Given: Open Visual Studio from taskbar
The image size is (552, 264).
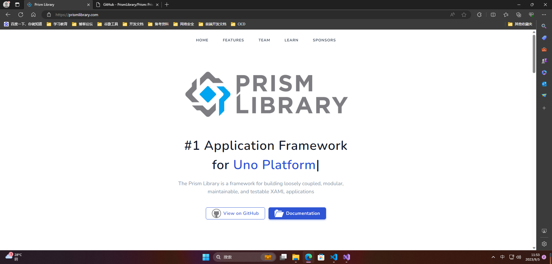Looking at the screenshot, I should tap(347, 257).
